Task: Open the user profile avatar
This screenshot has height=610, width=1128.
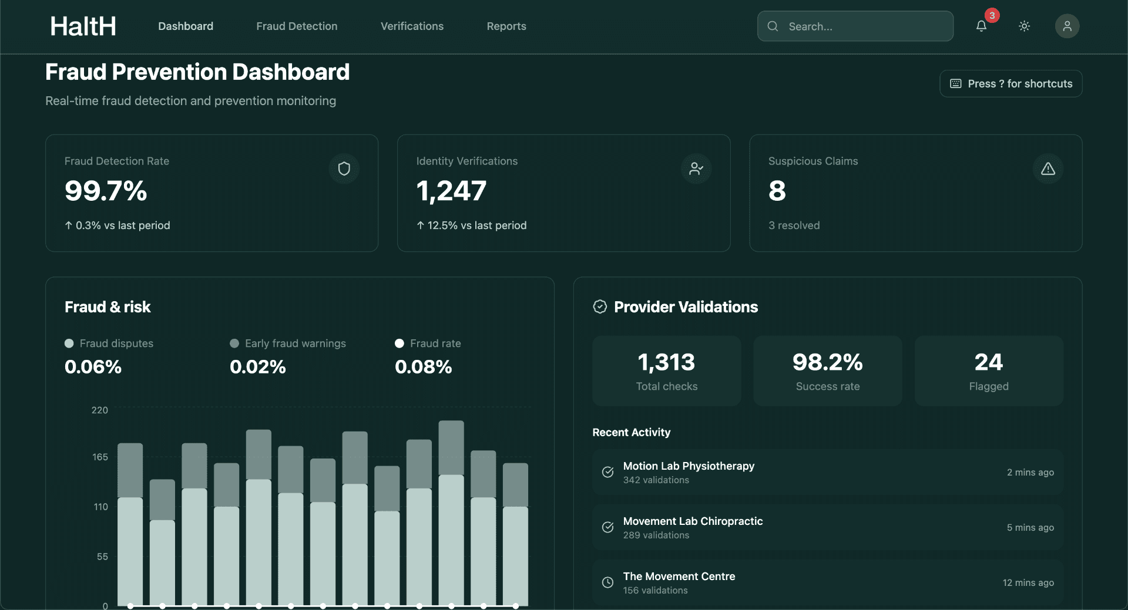Action: pos(1067,26)
